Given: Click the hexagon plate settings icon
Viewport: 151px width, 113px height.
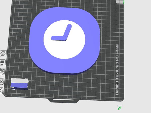Looking at the screenshot, I should tap(3, 53).
